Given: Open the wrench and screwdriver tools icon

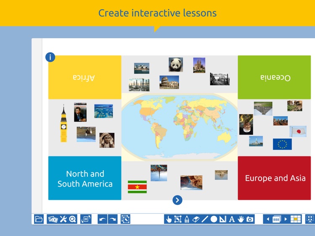Looking at the screenshot, I should coord(63,219).
